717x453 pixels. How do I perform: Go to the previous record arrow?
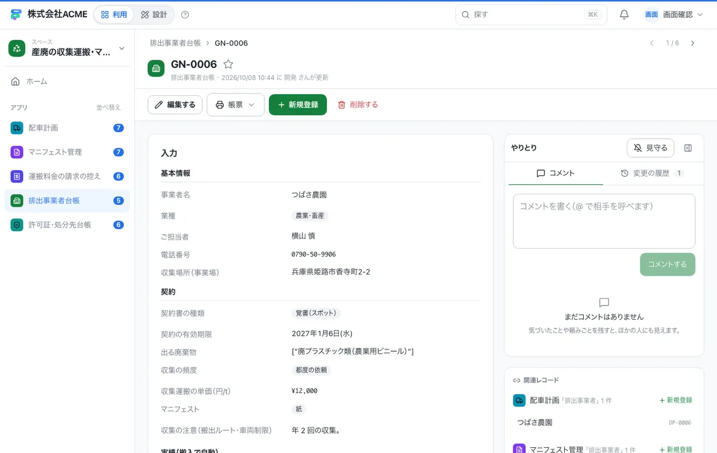[651, 43]
